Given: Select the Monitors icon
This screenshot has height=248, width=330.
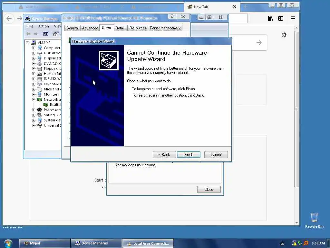Looking at the screenshot, I should (x=40, y=94).
